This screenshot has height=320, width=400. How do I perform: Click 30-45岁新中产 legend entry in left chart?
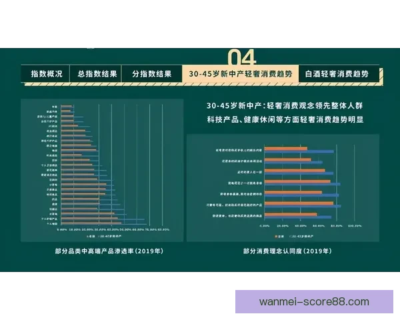110,236
